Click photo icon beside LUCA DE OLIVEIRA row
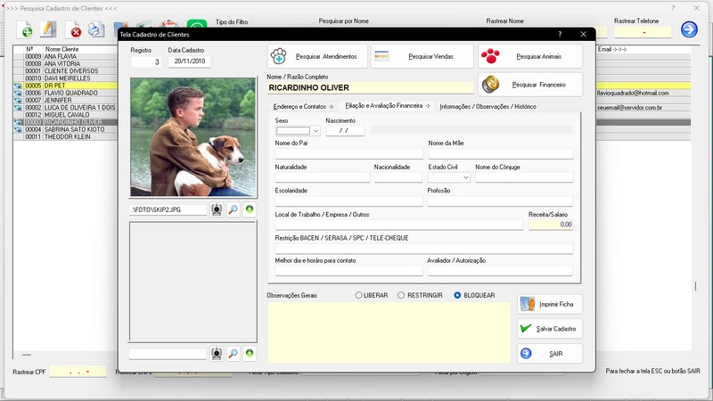Viewport: 713px width, 401px height. coord(18,107)
